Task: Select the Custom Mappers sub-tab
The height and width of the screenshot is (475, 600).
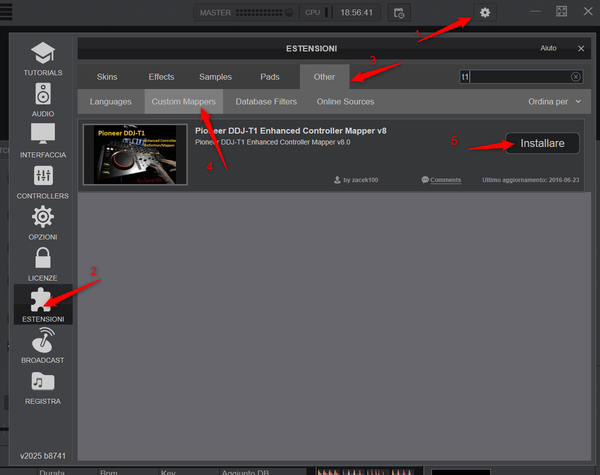Action: point(184,101)
